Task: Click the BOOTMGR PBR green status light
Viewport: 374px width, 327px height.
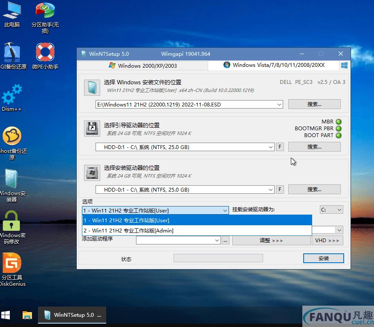Action: point(339,129)
